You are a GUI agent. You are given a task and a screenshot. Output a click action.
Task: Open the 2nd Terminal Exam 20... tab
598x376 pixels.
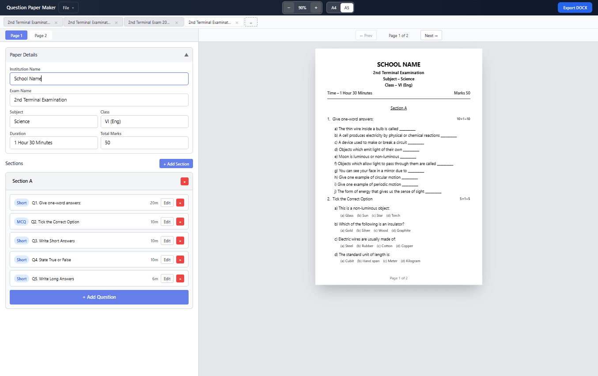[149, 23]
